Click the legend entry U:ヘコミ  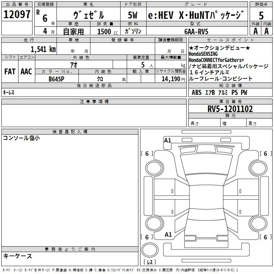tap(18, 270)
